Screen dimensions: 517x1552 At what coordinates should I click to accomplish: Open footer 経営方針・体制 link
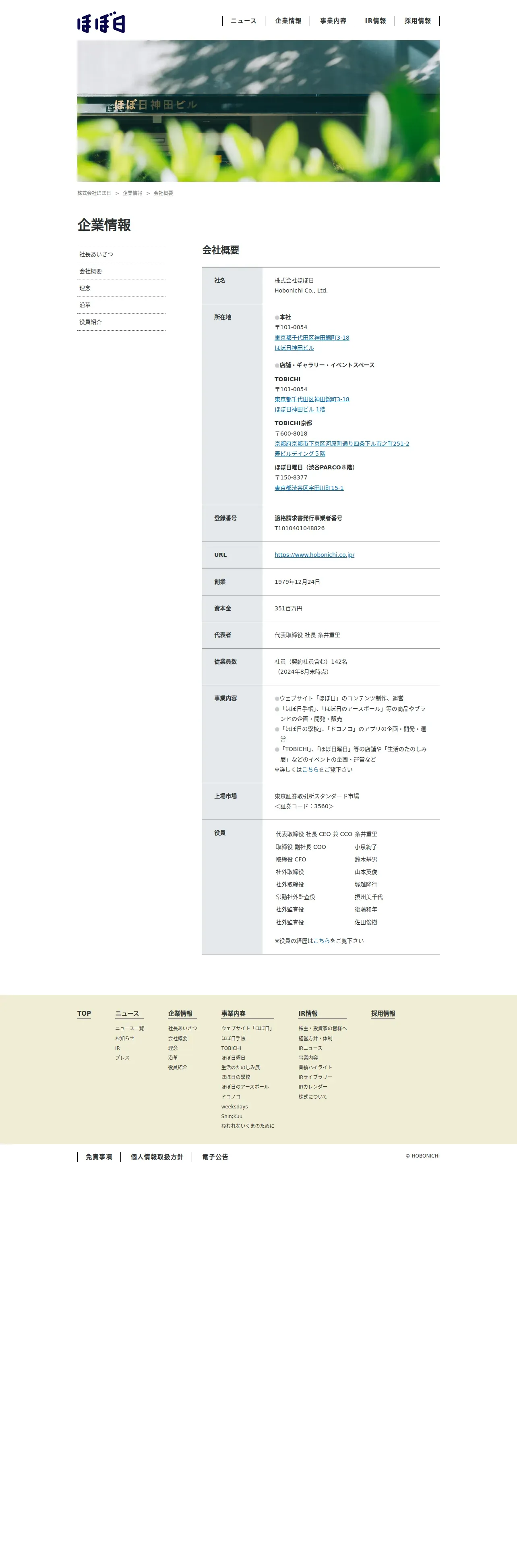point(315,1038)
